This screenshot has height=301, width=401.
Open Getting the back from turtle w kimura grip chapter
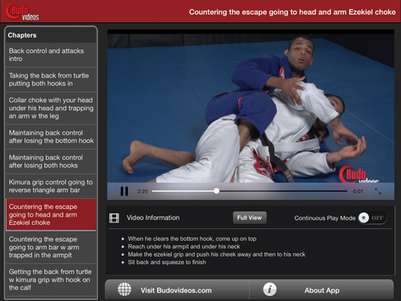[51, 280]
